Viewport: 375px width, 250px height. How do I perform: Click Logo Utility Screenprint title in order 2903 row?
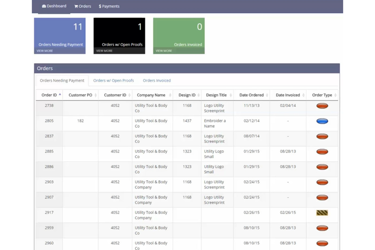[x=214, y=185]
